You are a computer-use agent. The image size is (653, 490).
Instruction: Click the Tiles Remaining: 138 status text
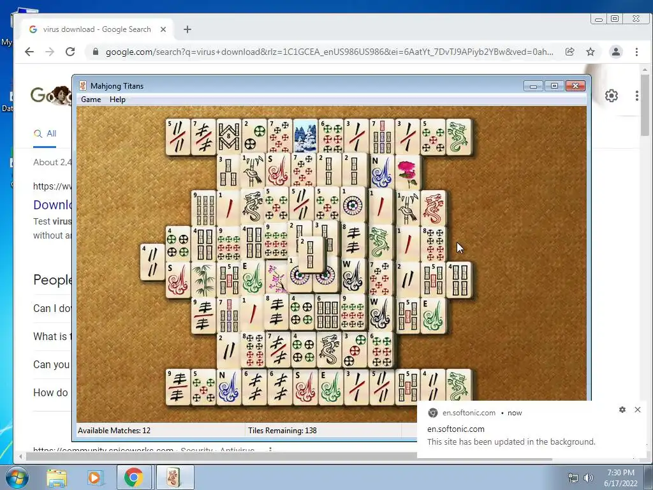(x=282, y=431)
